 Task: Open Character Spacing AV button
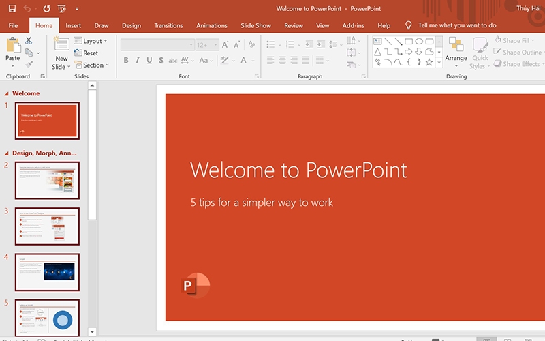[x=187, y=60]
